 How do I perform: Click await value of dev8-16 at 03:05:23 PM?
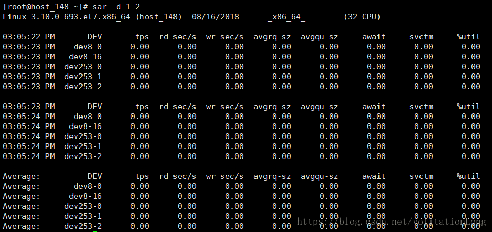tap(376, 57)
